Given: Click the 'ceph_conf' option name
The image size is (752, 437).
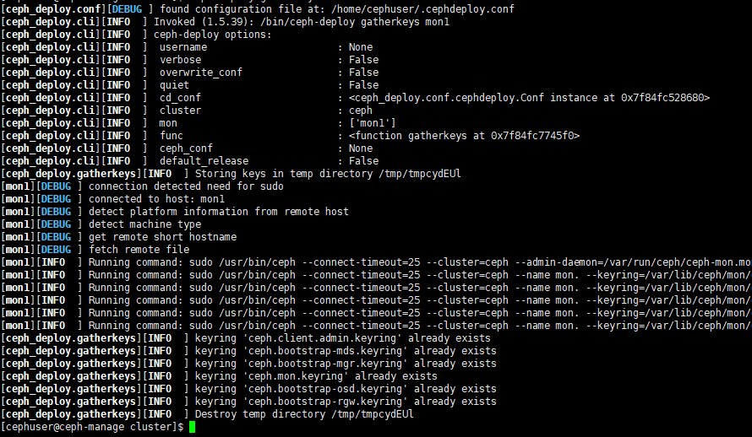Looking at the screenshot, I should coord(186,148).
